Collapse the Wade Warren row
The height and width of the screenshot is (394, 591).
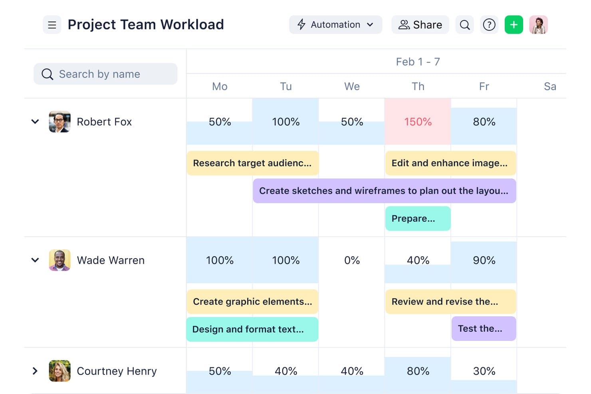pyautogui.click(x=35, y=260)
